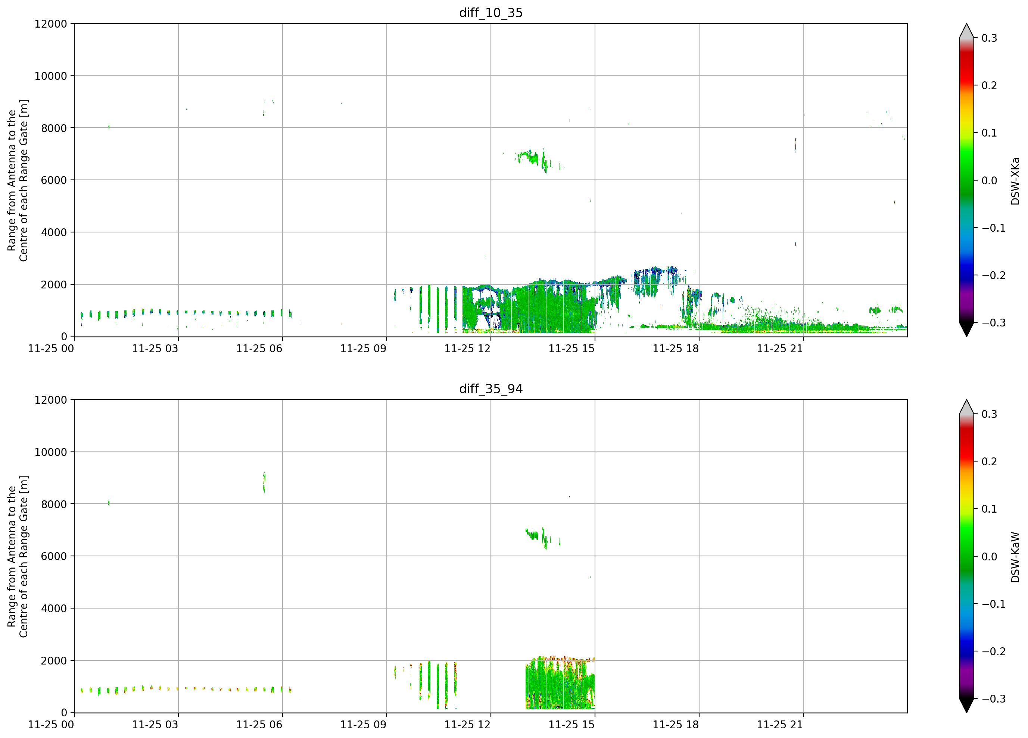Click the 11-25 09 x-axis label in bottom plot

363,725
